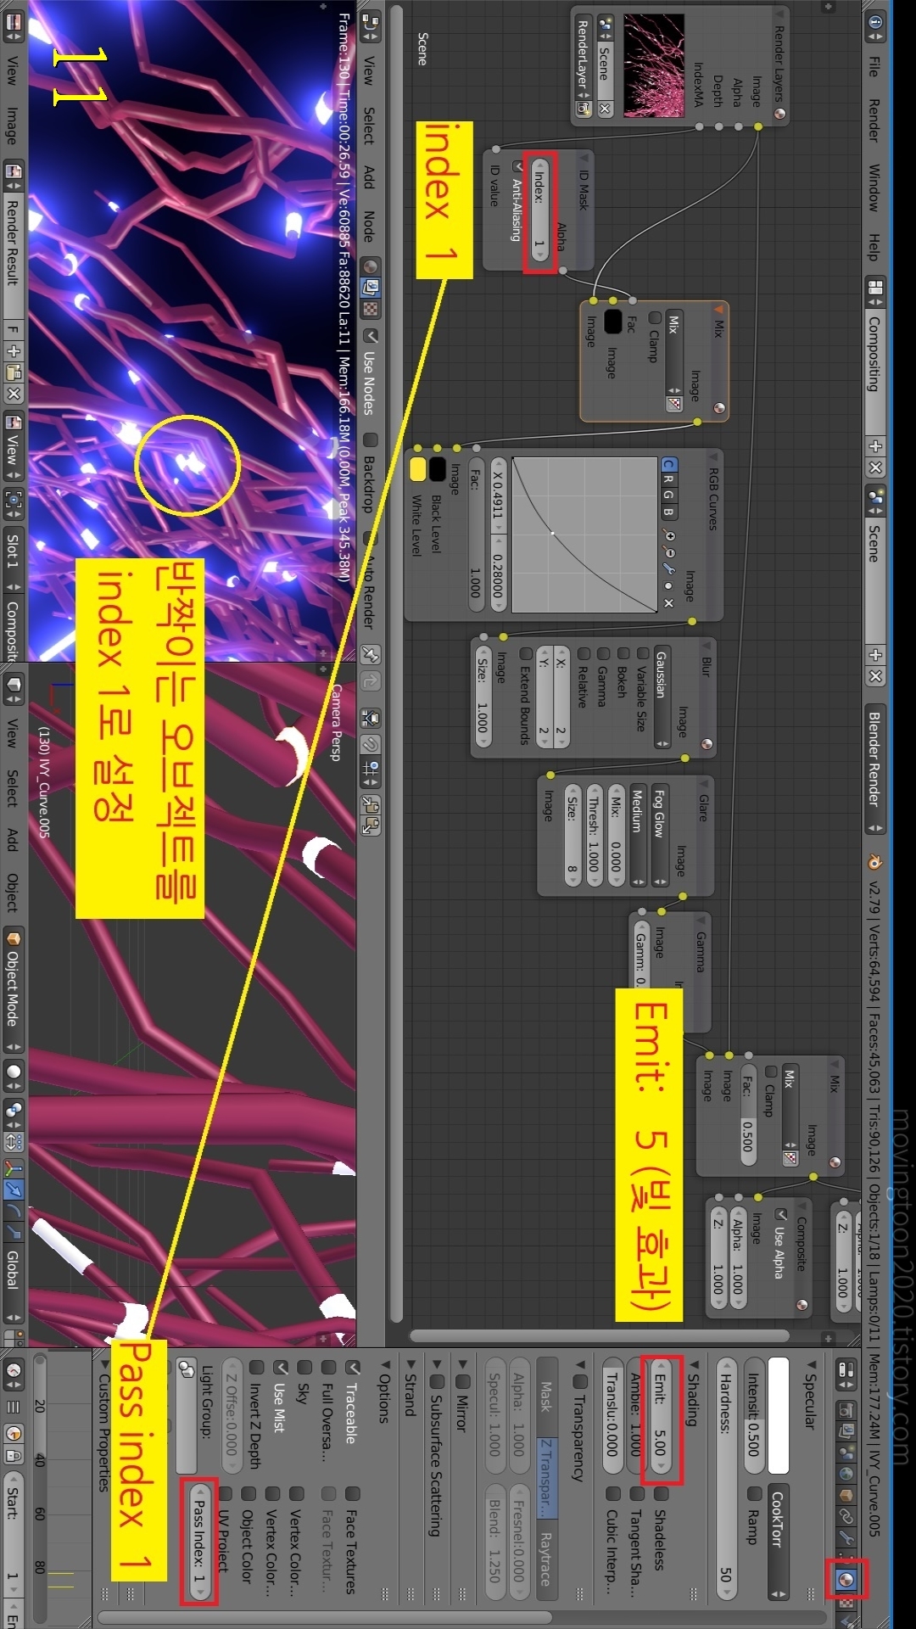Paste nodes from clipboard icon

[x=371, y=825]
